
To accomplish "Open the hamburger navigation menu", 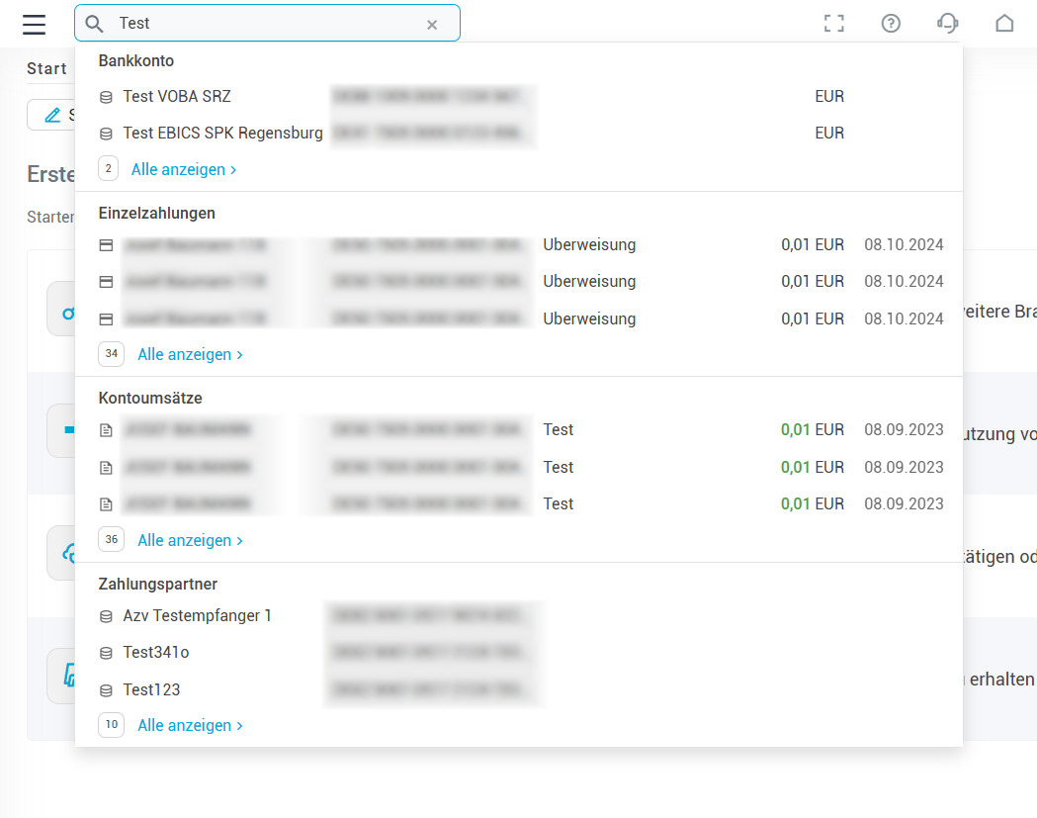I will [x=35, y=24].
